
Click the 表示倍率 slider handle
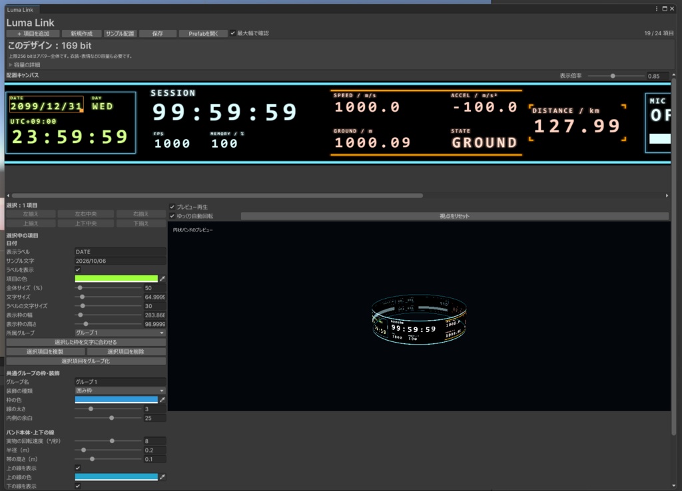(613, 76)
